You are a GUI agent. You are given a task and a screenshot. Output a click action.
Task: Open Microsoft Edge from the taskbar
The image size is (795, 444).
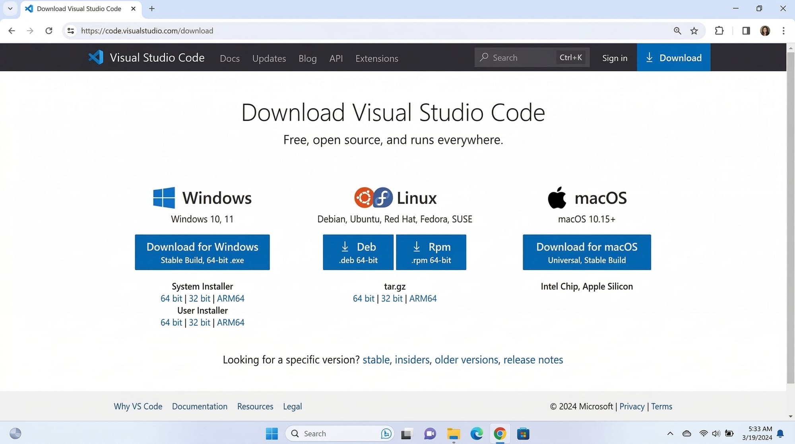coord(476,433)
